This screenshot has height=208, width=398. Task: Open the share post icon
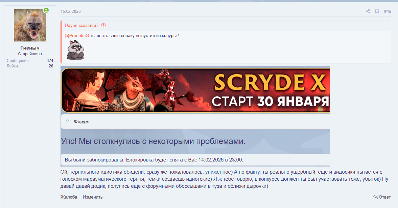coord(368,11)
